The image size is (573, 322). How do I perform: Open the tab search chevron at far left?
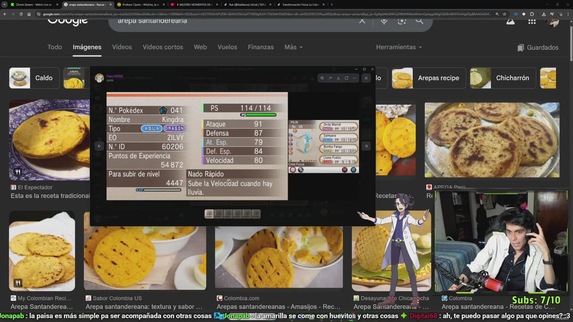[x=5, y=4]
